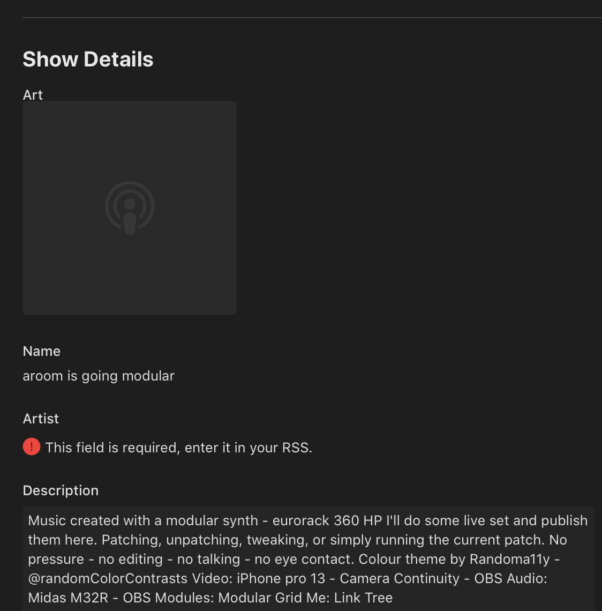Click the "This field is required" error message

click(x=178, y=448)
